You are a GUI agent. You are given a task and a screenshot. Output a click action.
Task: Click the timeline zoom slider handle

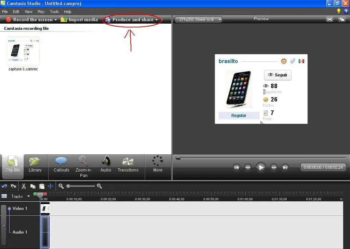click(x=68, y=186)
